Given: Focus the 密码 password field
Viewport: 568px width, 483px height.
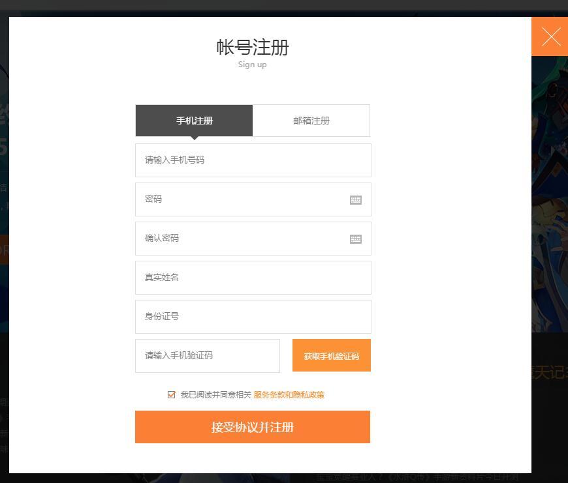Looking at the screenshot, I should coord(253,199).
